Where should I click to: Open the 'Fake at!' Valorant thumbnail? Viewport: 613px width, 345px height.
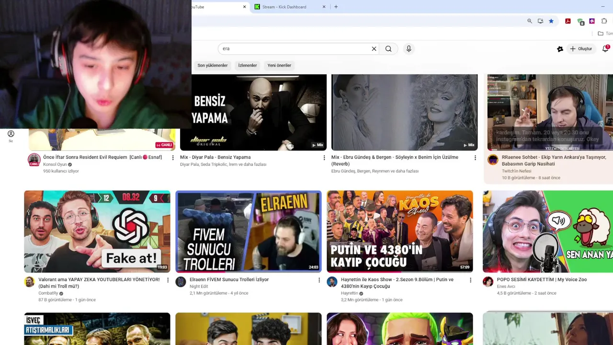(x=97, y=231)
